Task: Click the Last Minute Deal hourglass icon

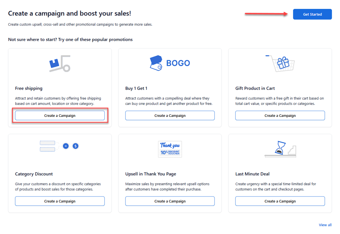Action: (x=280, y=148)
